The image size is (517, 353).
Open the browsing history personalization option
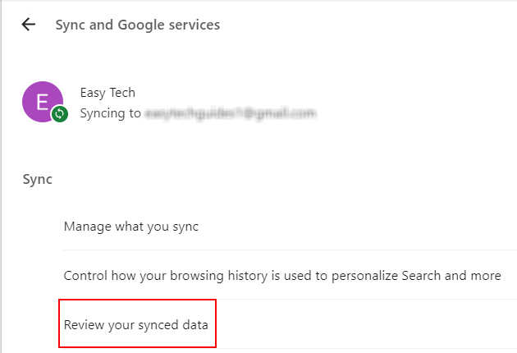click(x=281, y=276)
